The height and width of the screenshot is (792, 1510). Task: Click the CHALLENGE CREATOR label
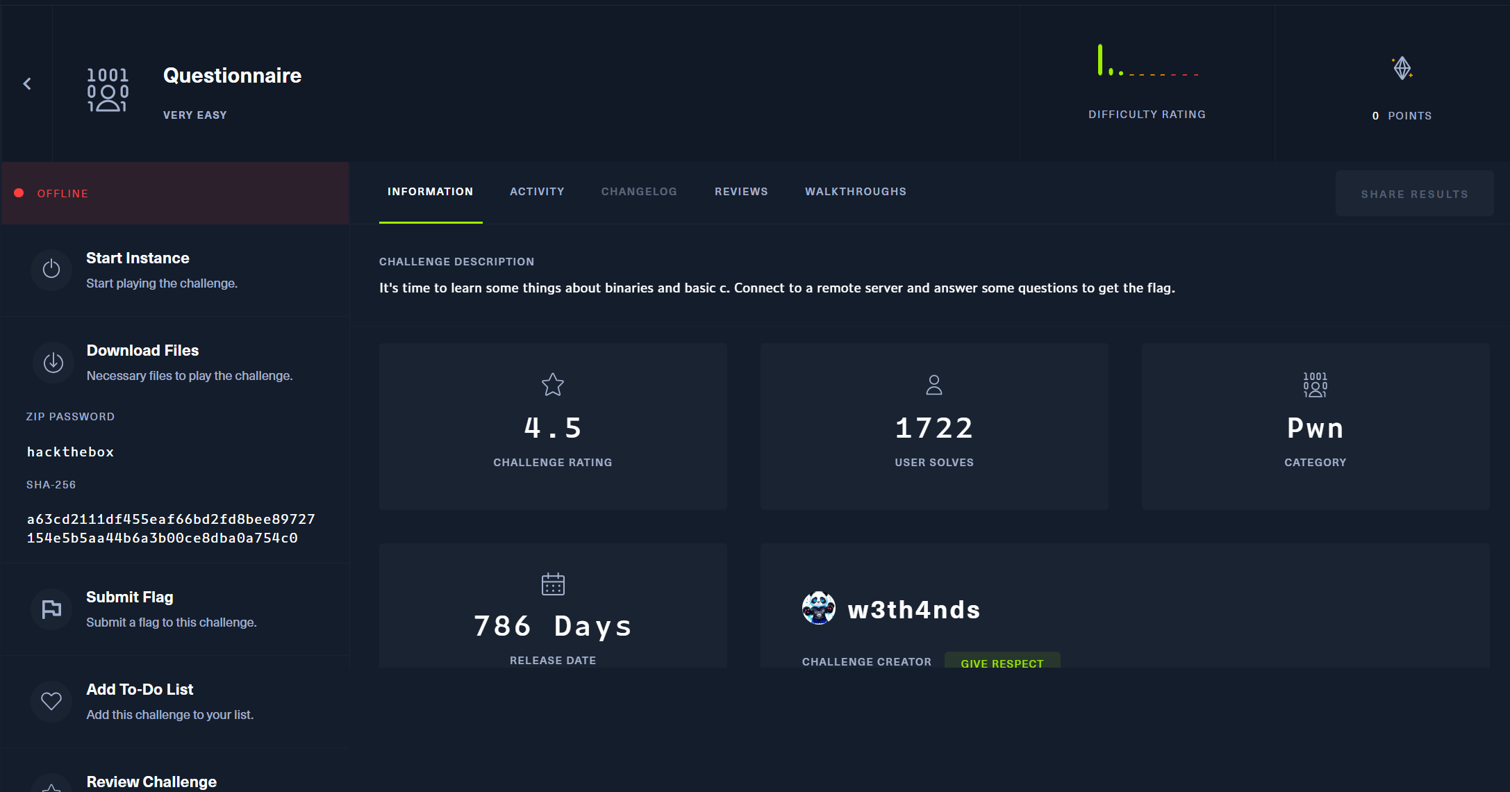coord(867,662)
